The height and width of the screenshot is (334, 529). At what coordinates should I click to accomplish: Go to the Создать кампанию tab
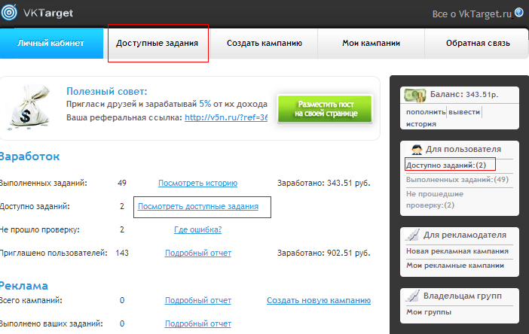(x=264, y=43)
